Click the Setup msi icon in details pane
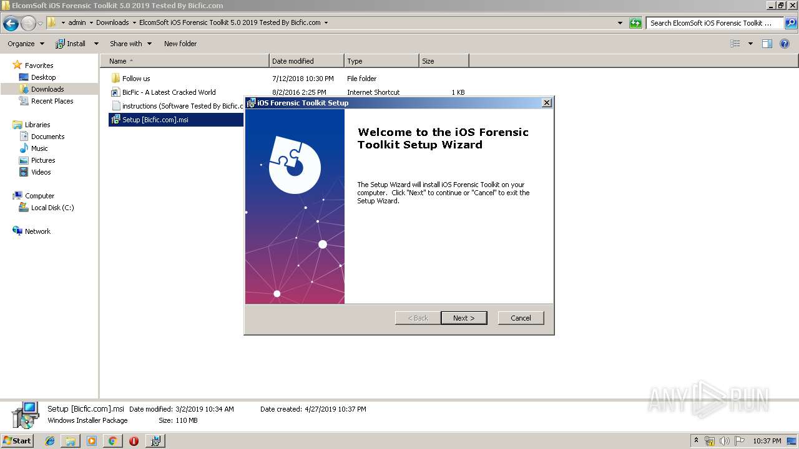This screenshot has height=449, width=799. tap(26, 415)
